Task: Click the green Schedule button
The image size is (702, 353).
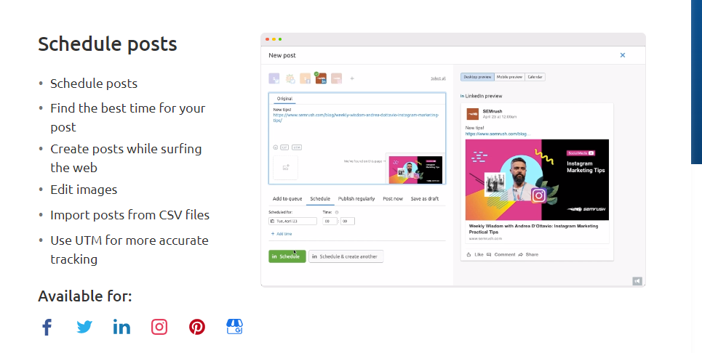Action: click(287, 256)
